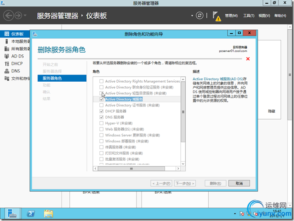Toggle Active Directory 联合身份验证服务 checkbox
The width and height of the screenshot is (294, 221).
[x=101, y=87]
